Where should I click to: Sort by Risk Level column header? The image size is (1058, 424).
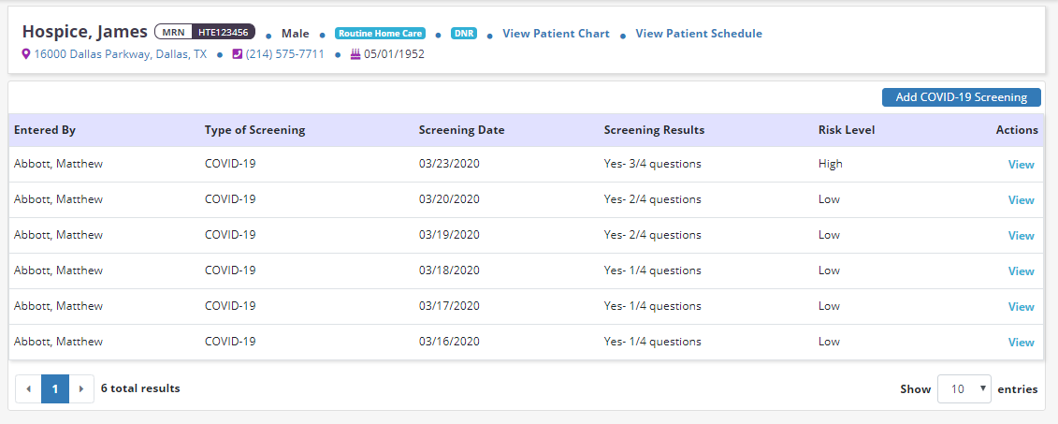coord(846,130)
